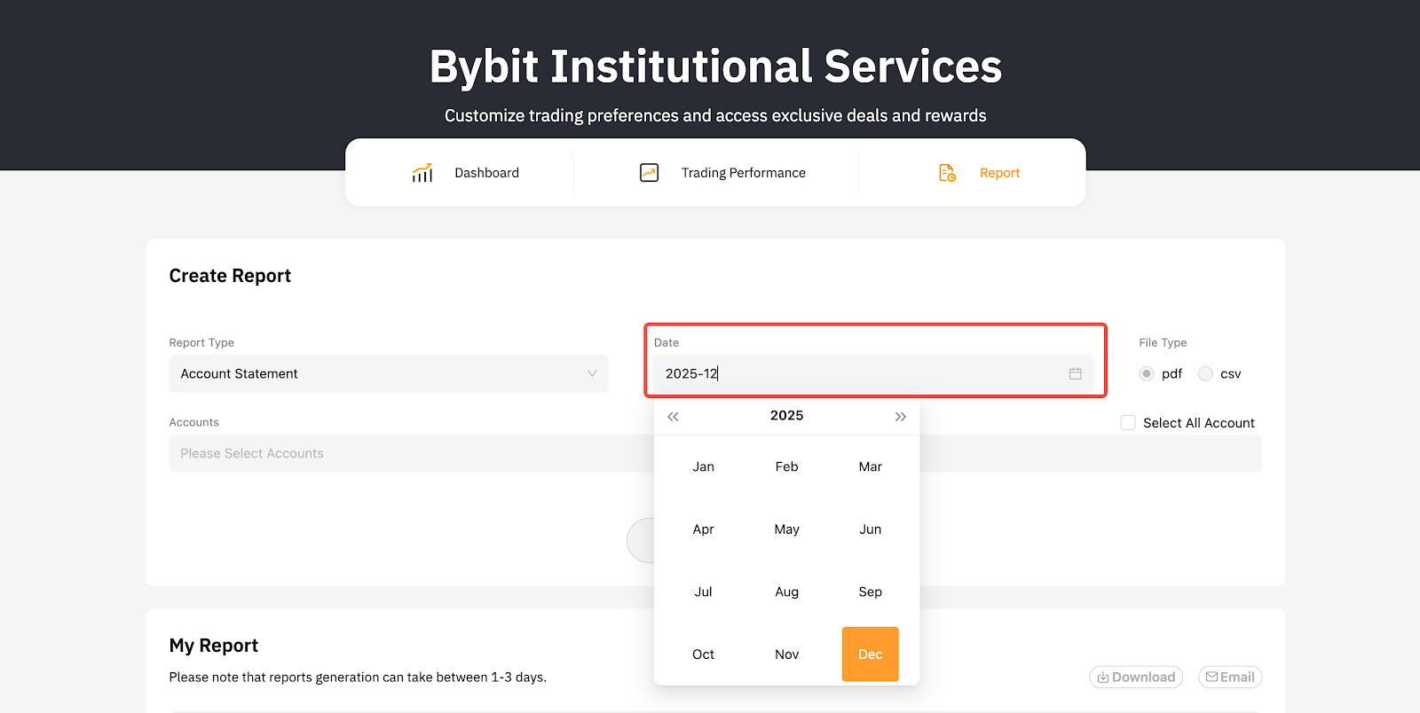Pick Dec in the month picker
The width and height of the screenshot is (1420, 713).
click(870, 654)
